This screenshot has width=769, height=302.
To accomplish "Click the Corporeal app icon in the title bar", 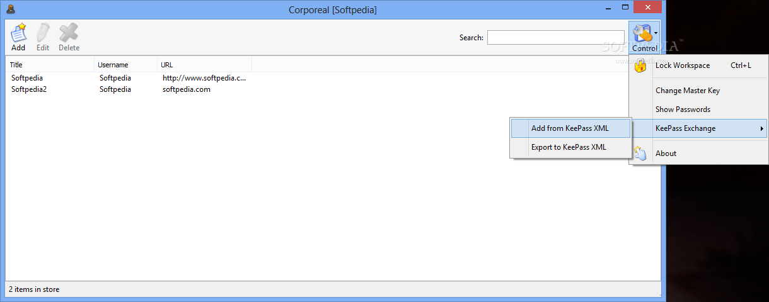I will click(x=11, y=9).
